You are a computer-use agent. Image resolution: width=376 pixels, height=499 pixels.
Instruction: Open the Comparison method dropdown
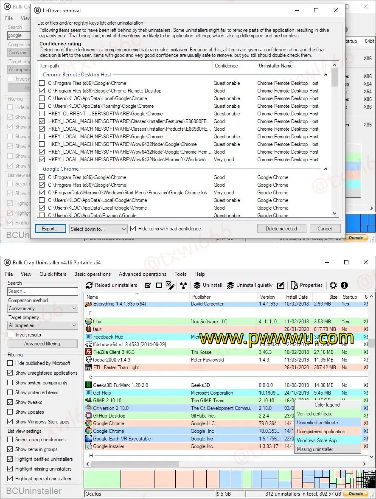point(42,308)
